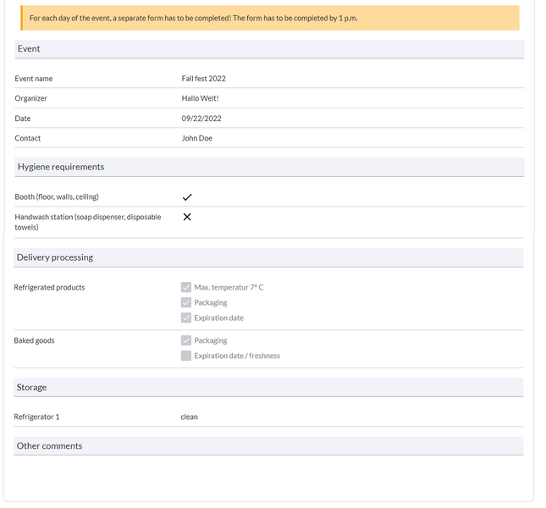Click the contact name John Doe

pos(197,138)
